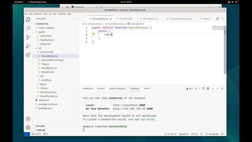Viewport: 252px width, 142px height.
Task: Click the minimap code preview
Action: click(218, 28)
